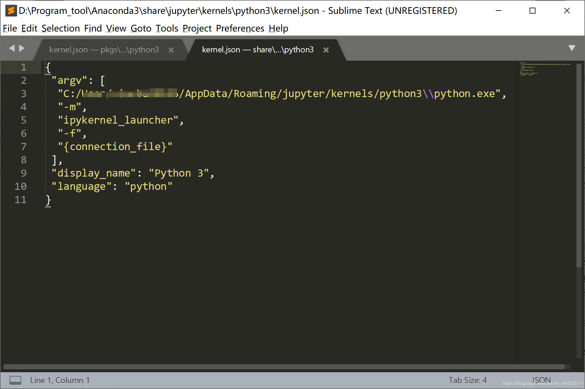
Task: Close the pkgs kernel.json tab
Action: coord(171,50)
